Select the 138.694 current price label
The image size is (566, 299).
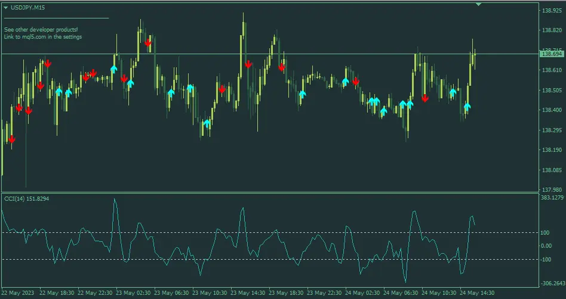coord(551,54)
